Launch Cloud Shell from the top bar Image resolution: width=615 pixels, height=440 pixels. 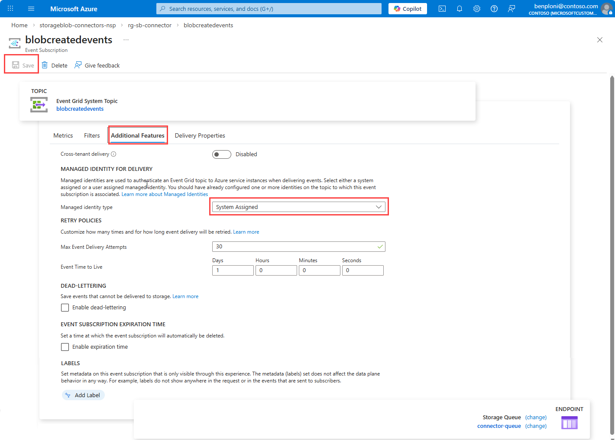coord(442,9)
